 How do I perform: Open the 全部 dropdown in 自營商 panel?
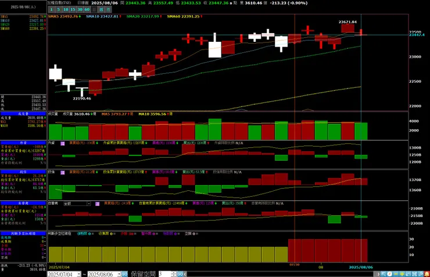tap(77, 204)
